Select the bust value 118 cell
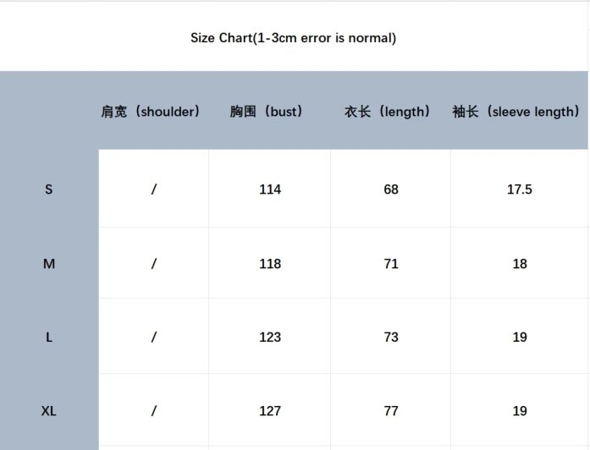590x450 pixels. pyautogui.click(x=270, y=263)
